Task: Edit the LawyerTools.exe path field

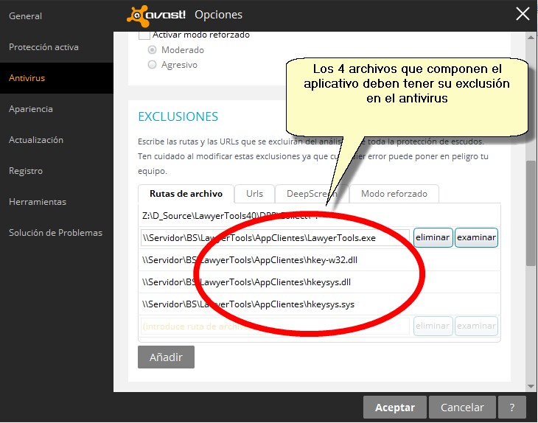Action: tap(275, 238)
